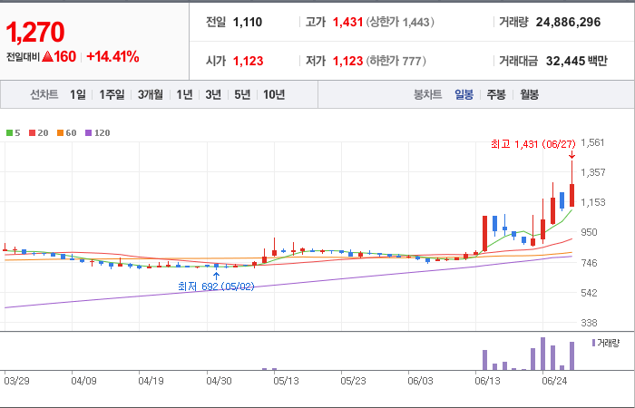Select the 일봉 candlestick chart

pyautogui.click(x=464, y=94)
